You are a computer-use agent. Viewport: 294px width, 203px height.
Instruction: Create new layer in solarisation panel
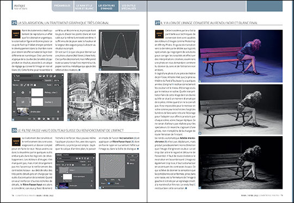tap(53, 119)
